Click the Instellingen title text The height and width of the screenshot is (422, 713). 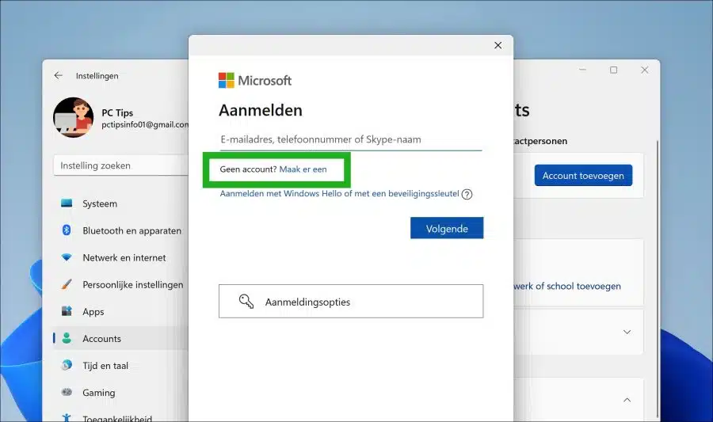click(x=97, y=76)
